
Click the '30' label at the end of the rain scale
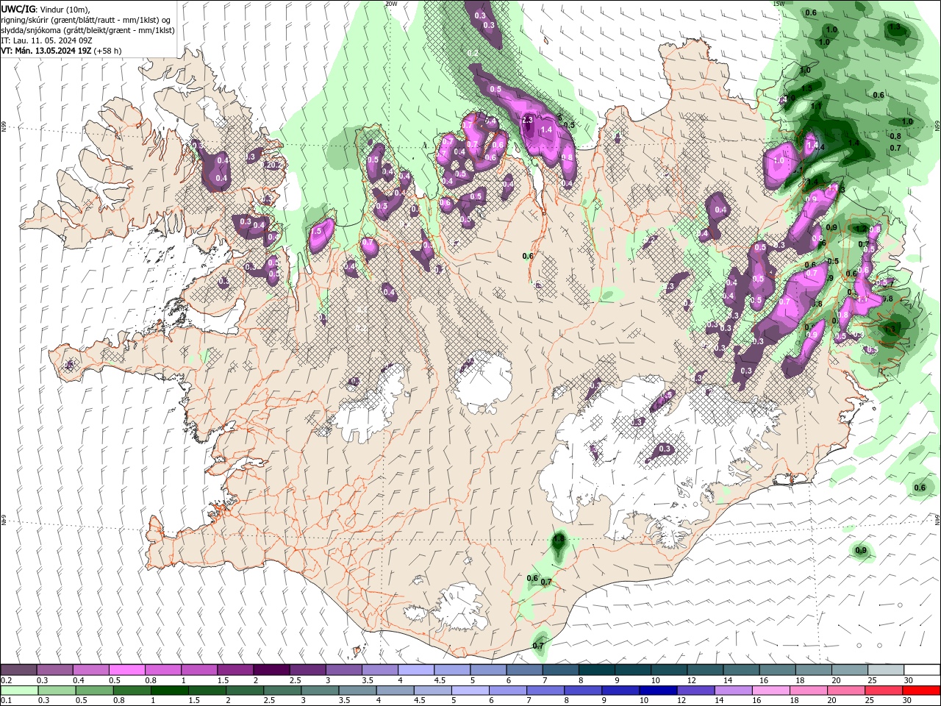coord(906,701)
